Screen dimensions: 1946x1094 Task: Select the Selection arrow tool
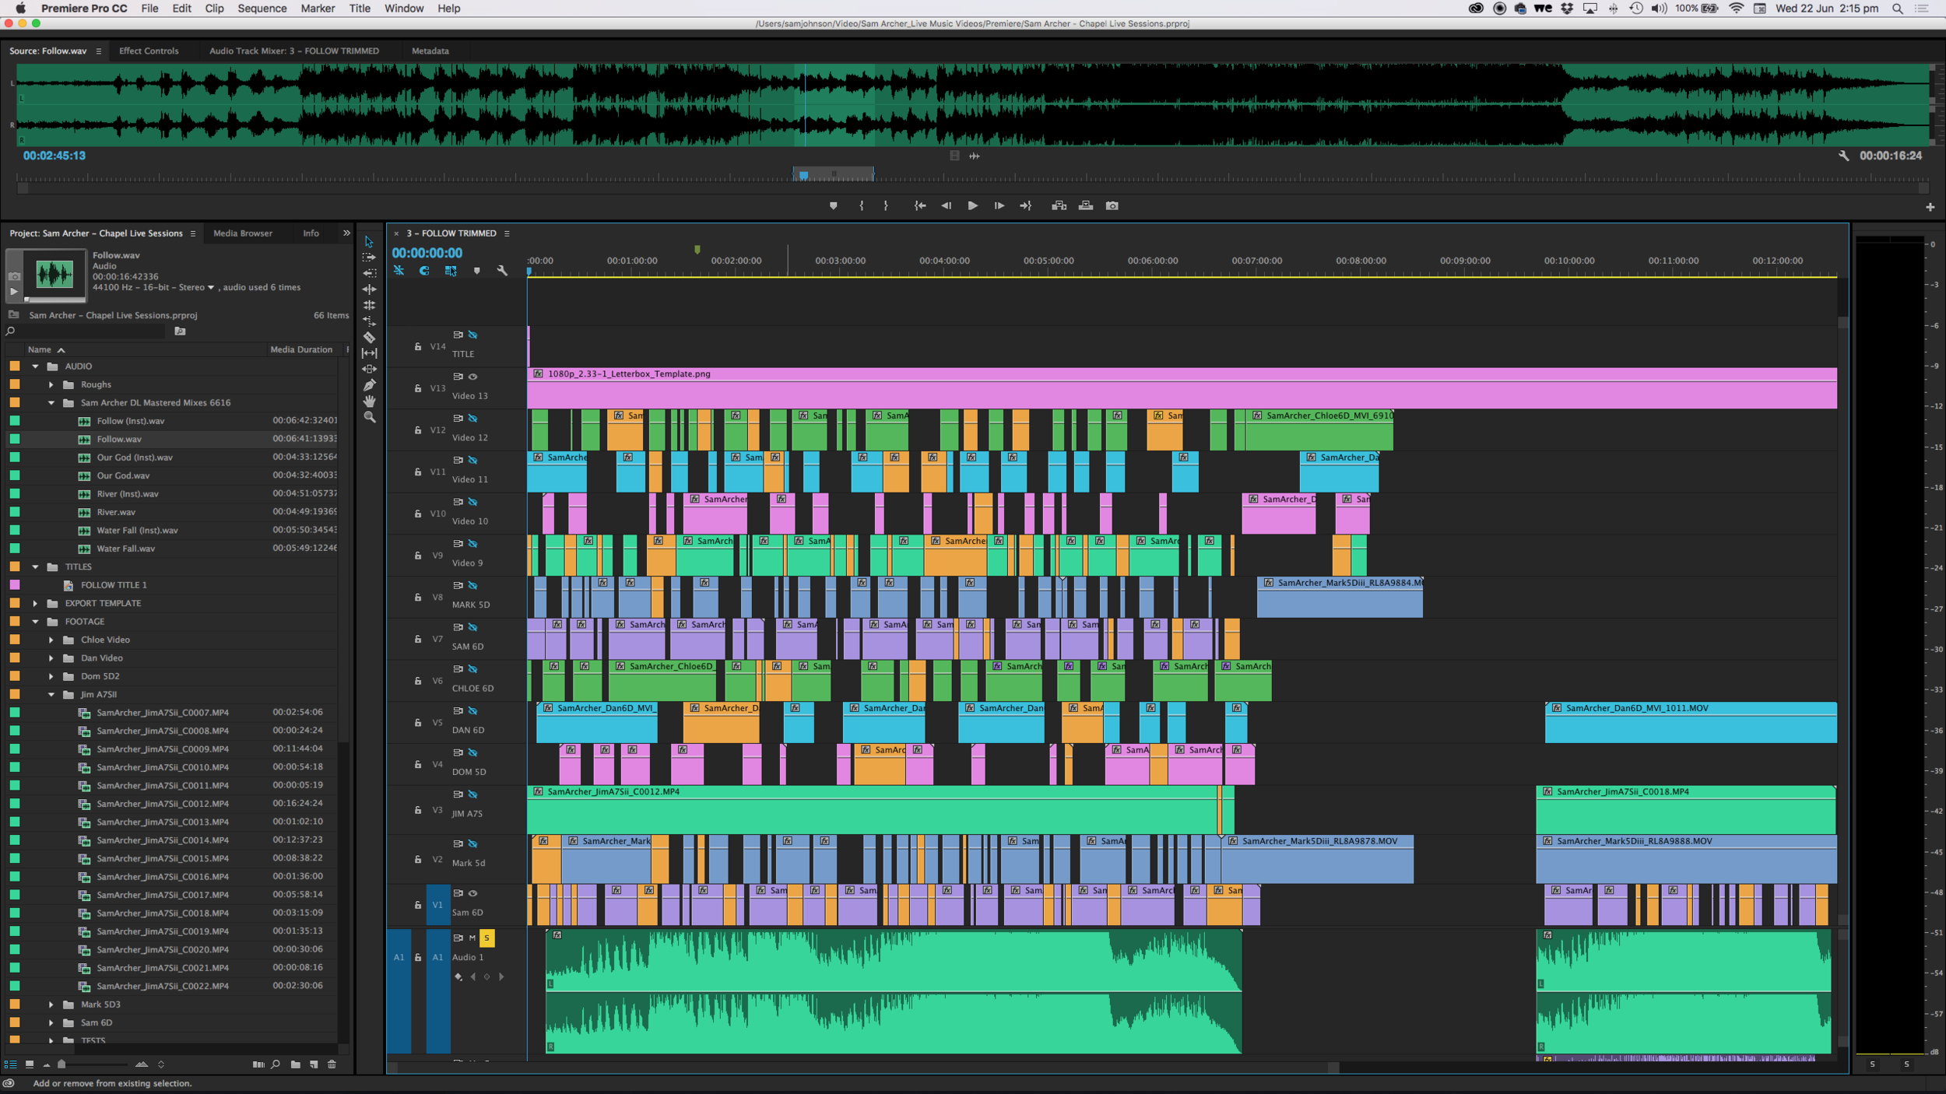(369, 242)
